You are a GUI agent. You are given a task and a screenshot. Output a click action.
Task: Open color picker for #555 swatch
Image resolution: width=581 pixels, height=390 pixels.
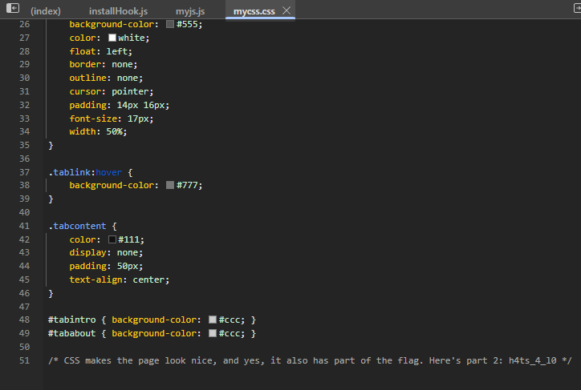pos(170,24)
